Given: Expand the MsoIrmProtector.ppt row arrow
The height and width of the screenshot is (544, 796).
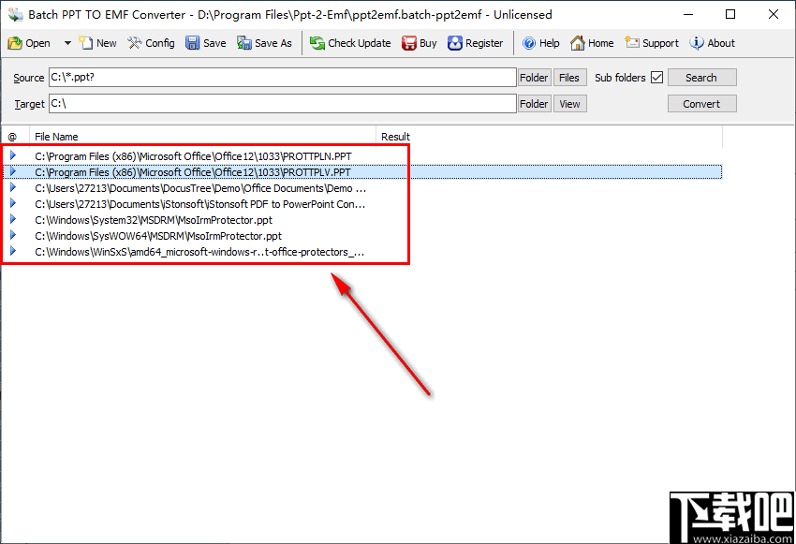Looking at the screenshot, I should pos(13,220).
